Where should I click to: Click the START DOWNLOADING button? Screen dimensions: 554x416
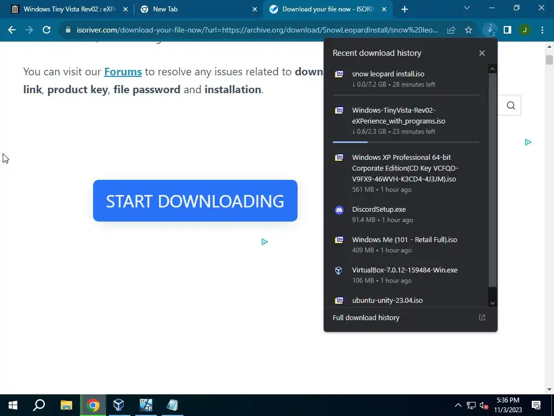click(x=195, y=201)
